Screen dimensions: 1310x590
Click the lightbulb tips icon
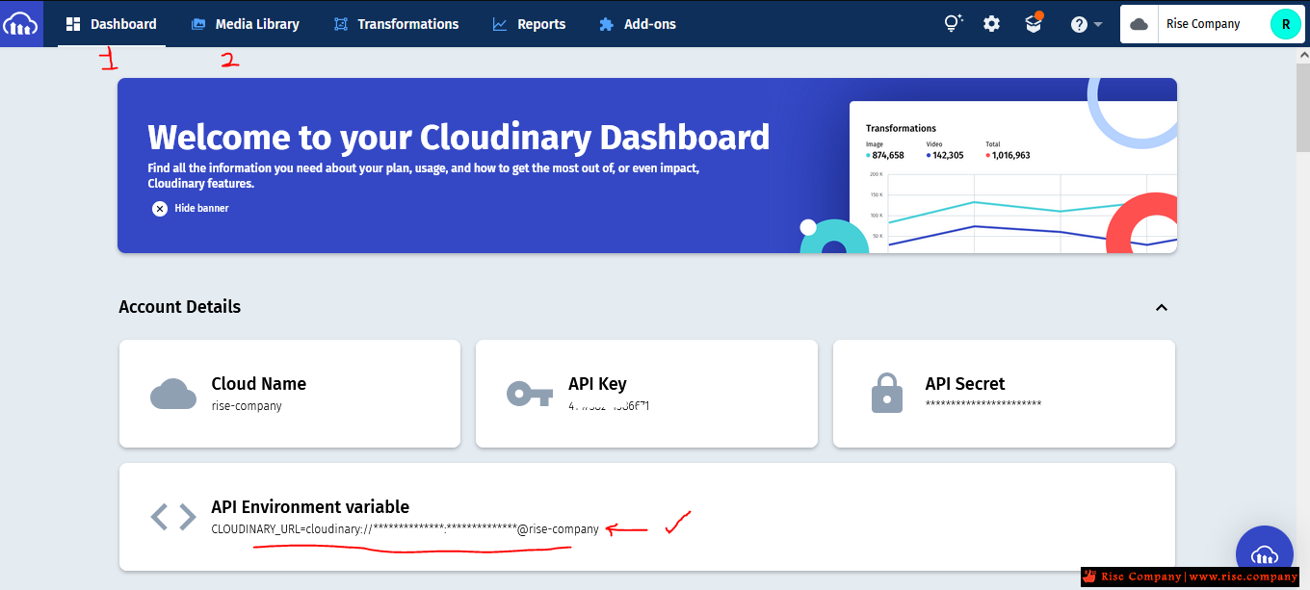click(x=953, y=23)
